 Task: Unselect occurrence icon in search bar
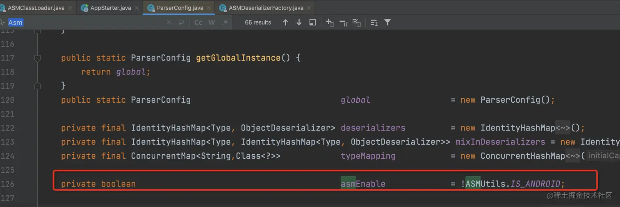coord(344,22)
